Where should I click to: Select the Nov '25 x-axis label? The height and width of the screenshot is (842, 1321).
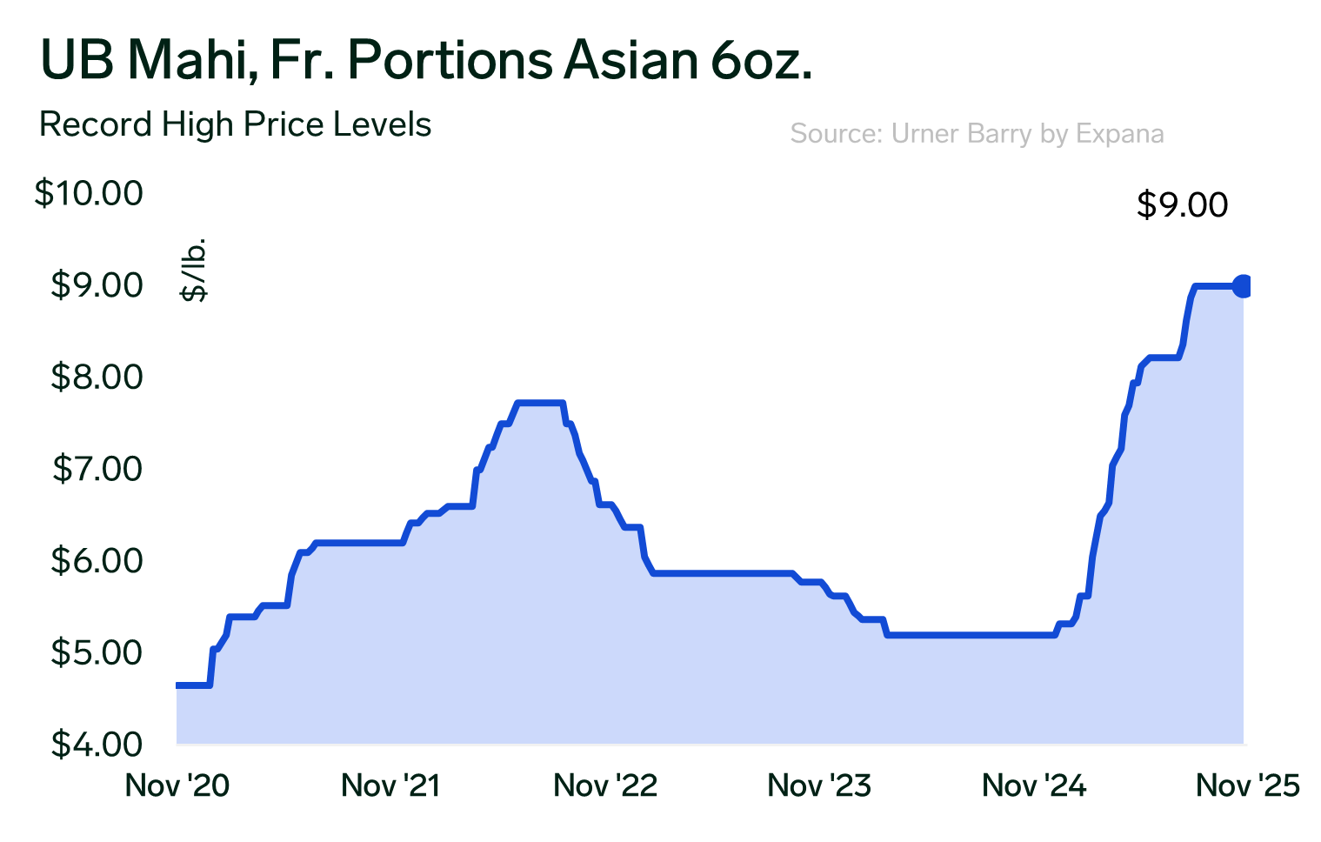(x=1248, y=786)
